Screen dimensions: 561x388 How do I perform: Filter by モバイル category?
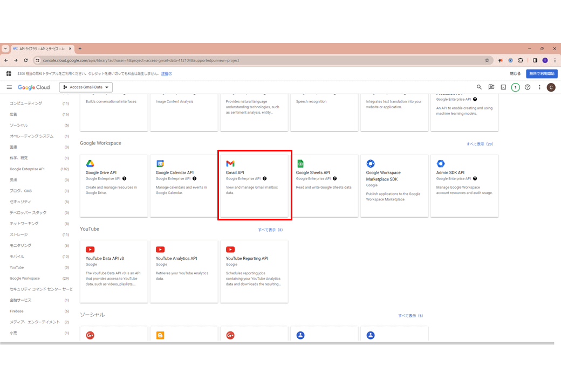[17, 257]
